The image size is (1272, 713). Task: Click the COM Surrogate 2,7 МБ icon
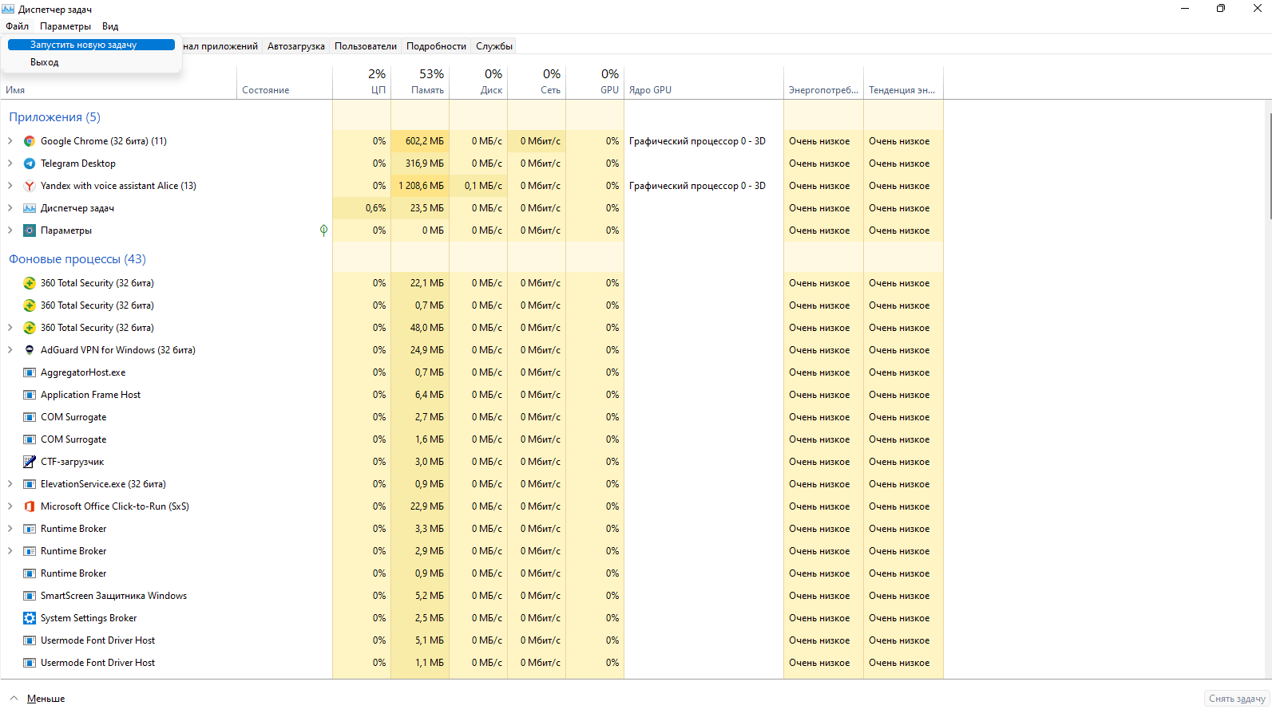(x=30, y=417)
